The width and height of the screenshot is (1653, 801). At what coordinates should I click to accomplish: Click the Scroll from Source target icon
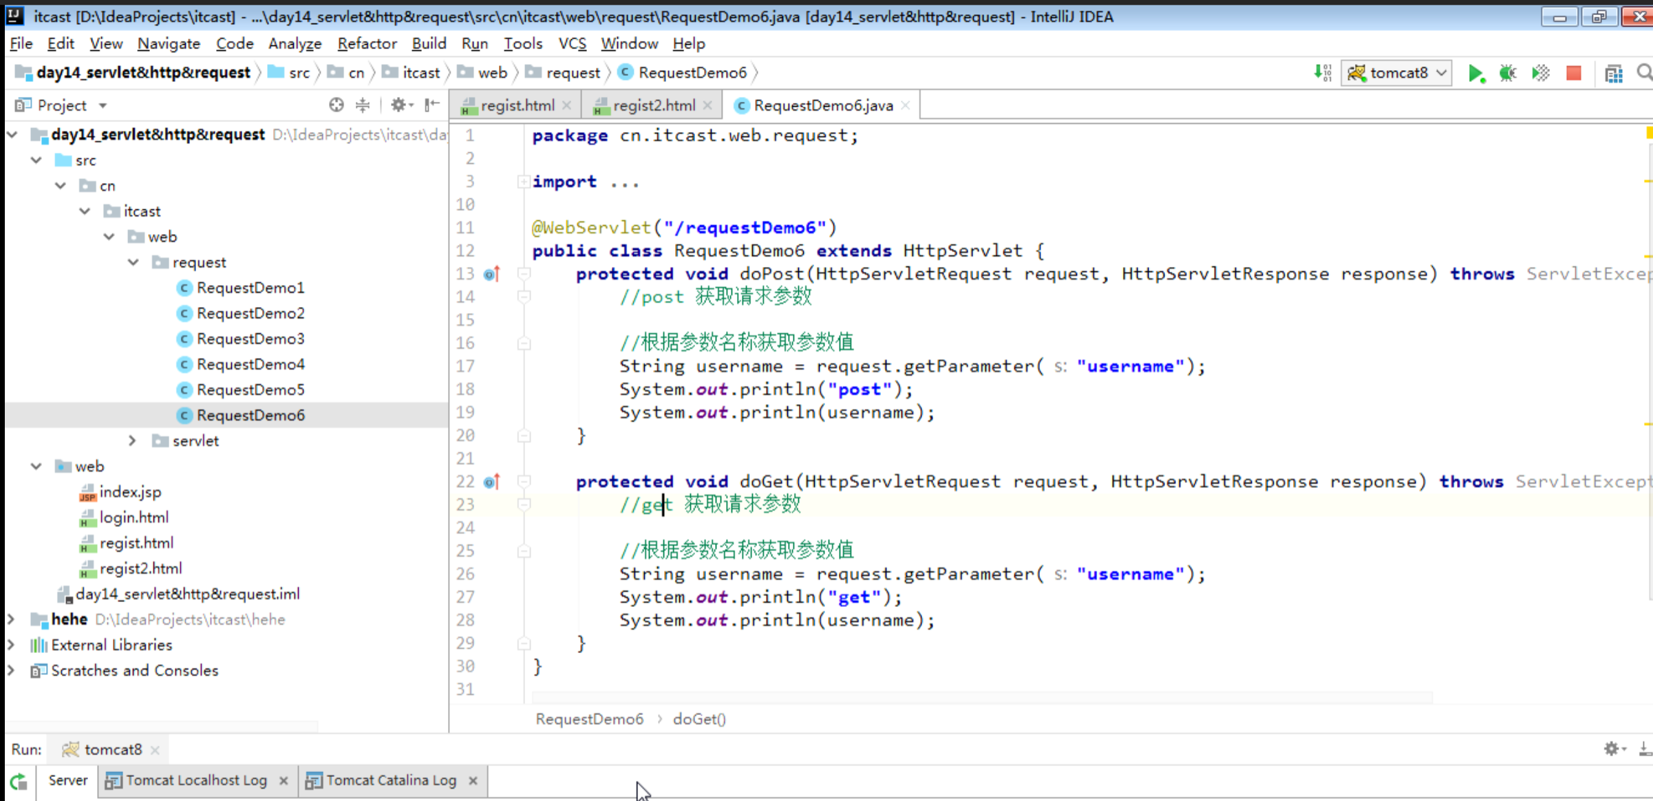coord(336,105)
